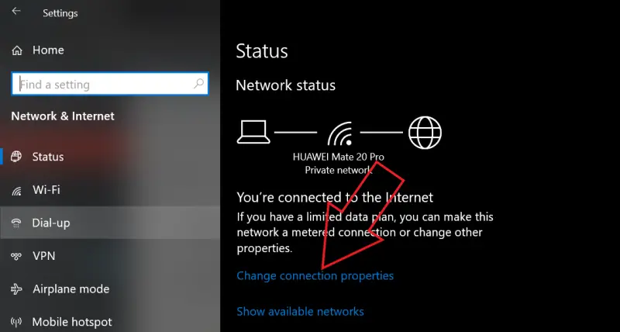Click the Wi-Fi signal icon in sidebar
The image size is (620, 332).
pyautogui.click(x=16, y=192)
